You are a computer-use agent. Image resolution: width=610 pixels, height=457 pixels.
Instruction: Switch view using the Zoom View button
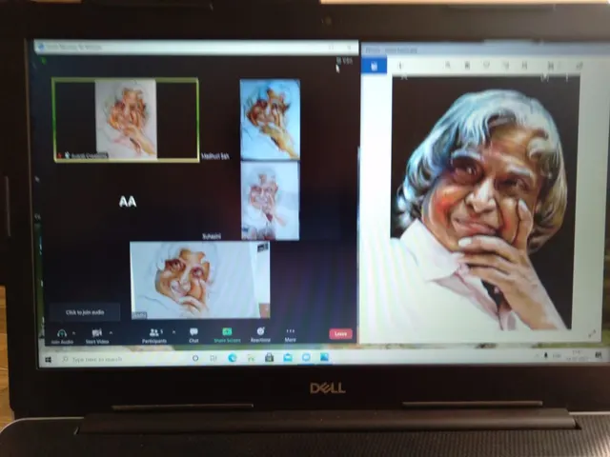345,61
